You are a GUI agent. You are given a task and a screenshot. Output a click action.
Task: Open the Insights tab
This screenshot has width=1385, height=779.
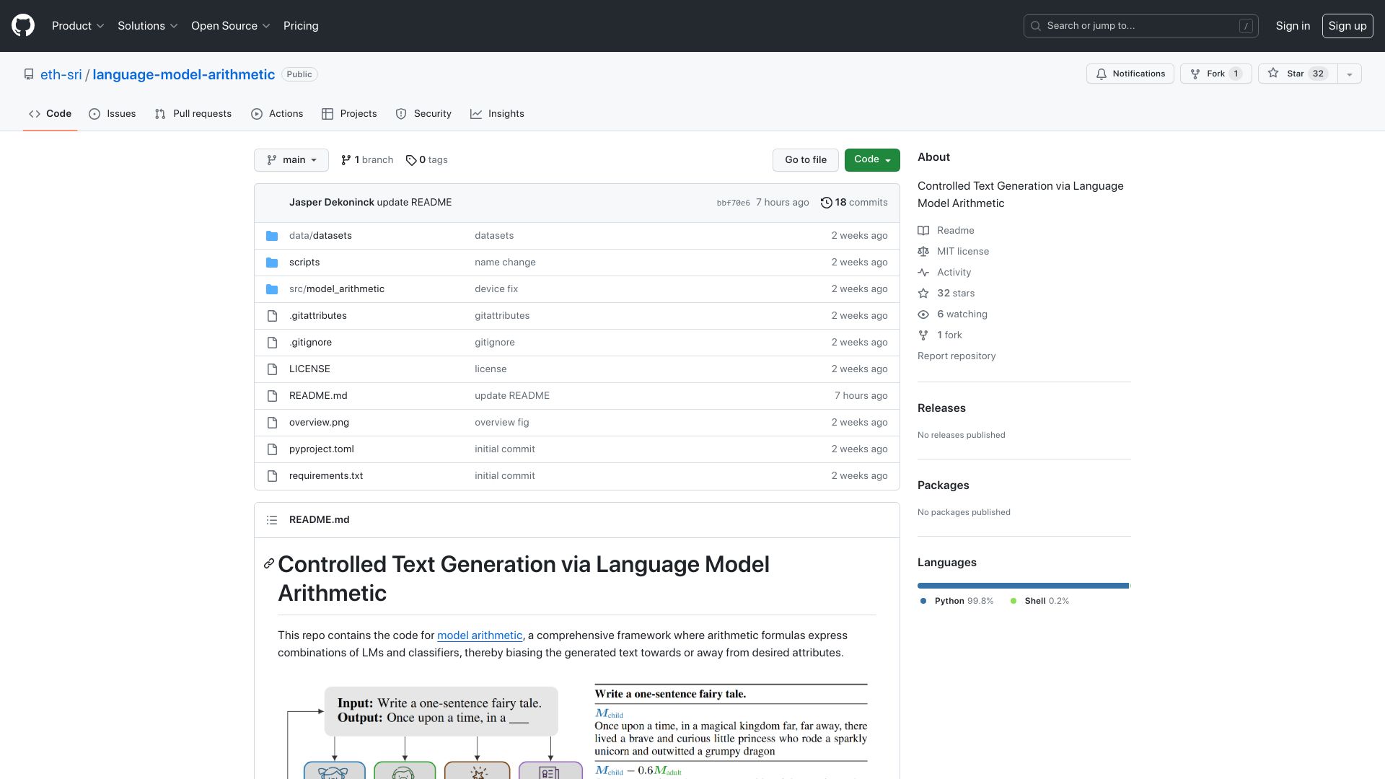pyautogui.click(x=497, y=114)
